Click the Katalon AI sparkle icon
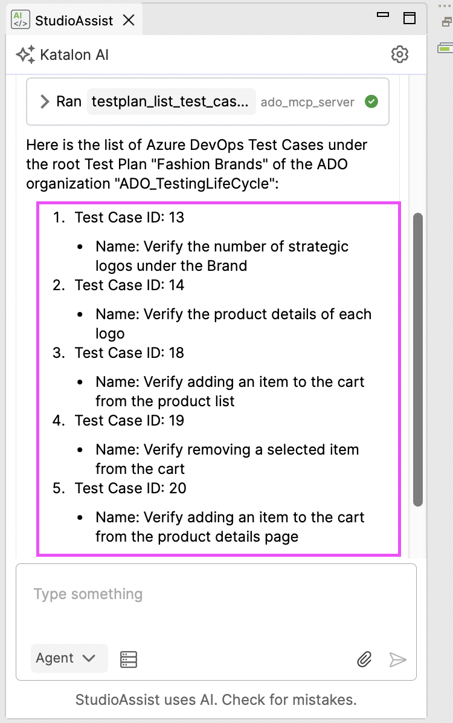 point(24,54)
